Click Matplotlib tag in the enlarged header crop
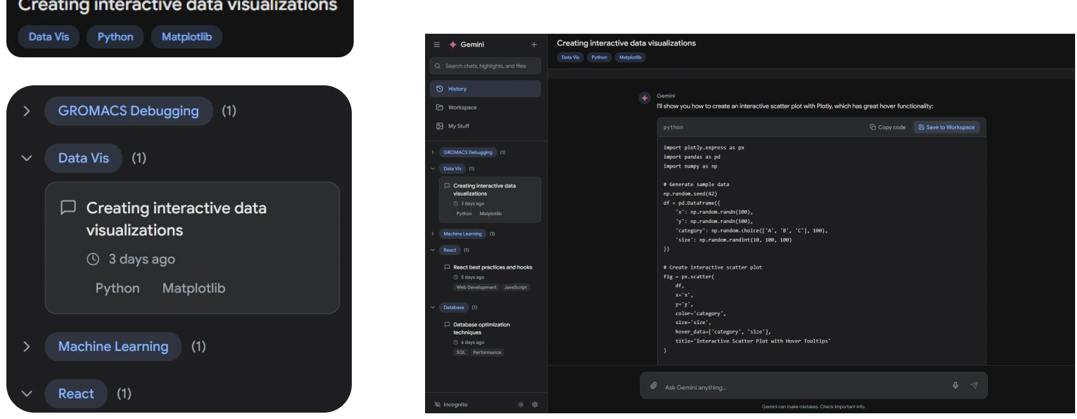 187,37
